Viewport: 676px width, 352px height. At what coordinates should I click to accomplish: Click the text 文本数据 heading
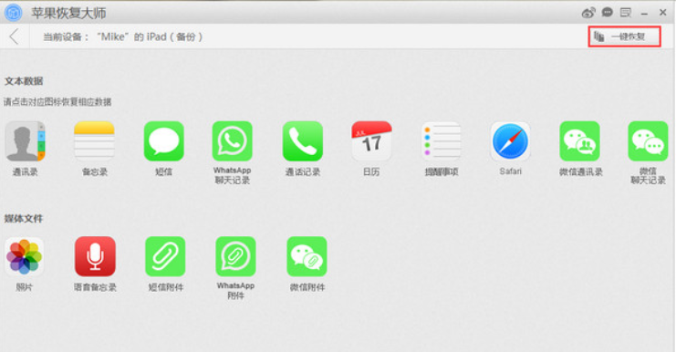(x=24, y=81)
